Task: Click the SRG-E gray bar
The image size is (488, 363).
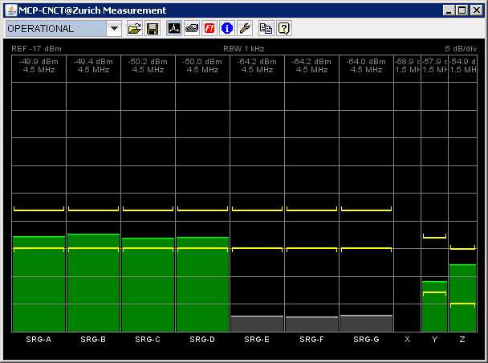Action: 257,324
